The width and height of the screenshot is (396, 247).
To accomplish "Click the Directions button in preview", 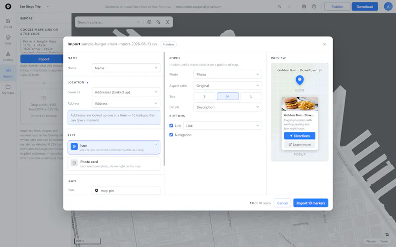I will tap(300, 136).
